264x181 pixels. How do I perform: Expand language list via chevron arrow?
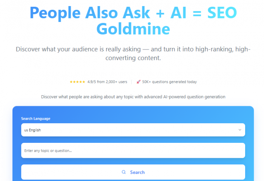(x=240, y=130)
